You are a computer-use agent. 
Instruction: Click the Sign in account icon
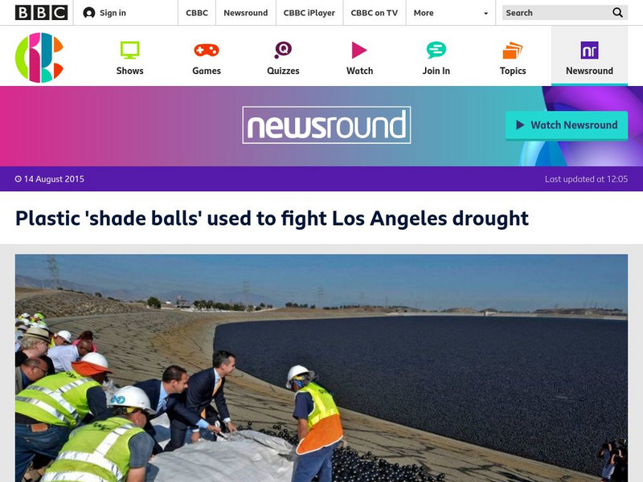pyautogui.click(x=89, y=13)
